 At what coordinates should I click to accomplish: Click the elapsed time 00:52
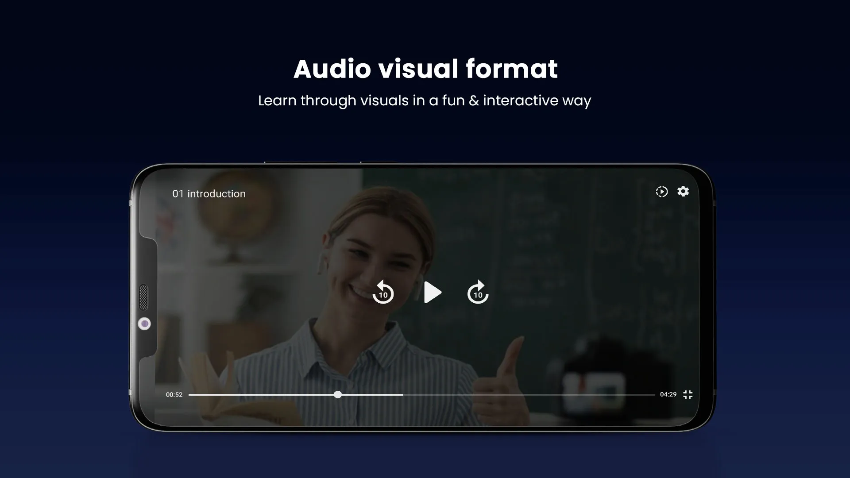(174, 394)
